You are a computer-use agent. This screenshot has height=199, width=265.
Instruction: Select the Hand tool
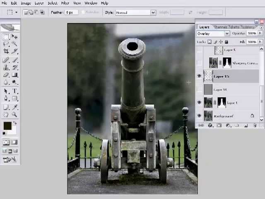click(x=6, y=114)
